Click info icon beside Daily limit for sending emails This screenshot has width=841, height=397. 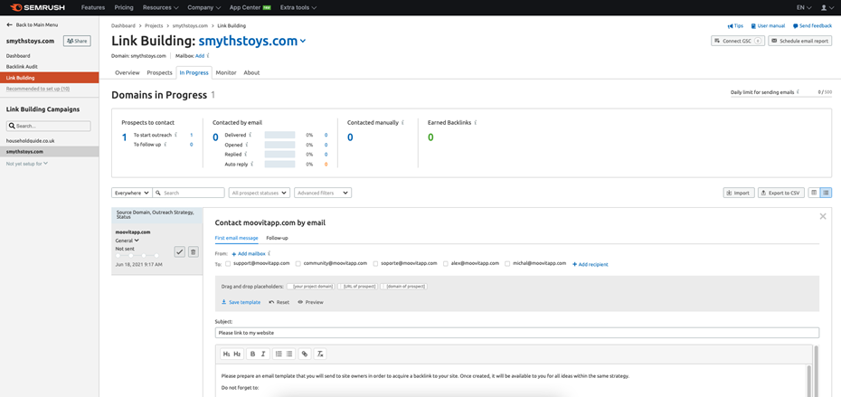tap(798, 92)
